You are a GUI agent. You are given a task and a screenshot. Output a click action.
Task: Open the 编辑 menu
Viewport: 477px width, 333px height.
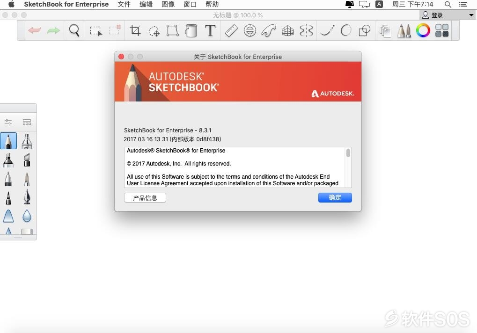(x=146, y=4)
